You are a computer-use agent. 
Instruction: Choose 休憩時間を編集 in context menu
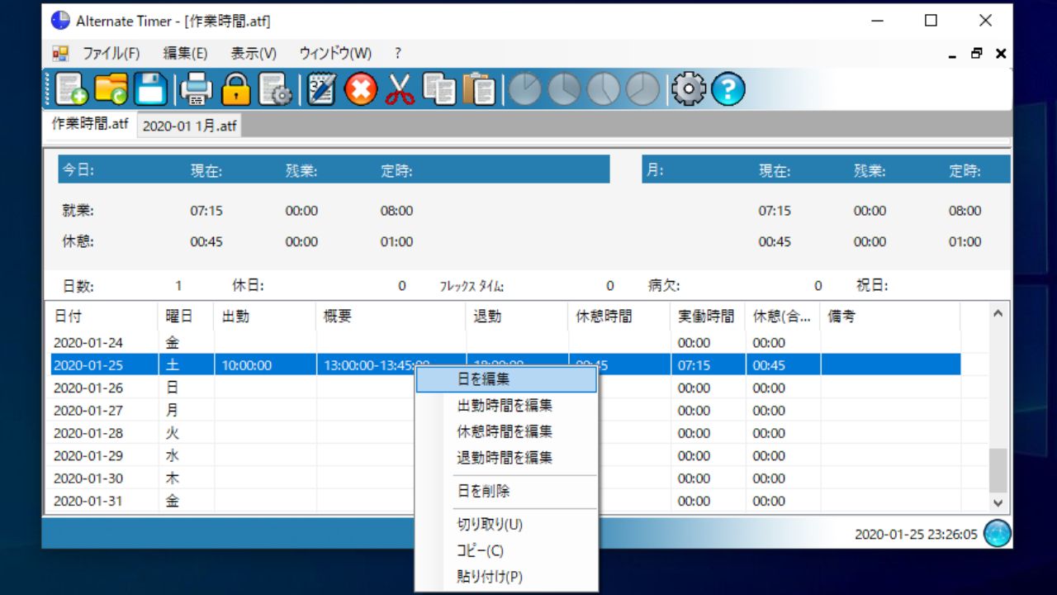point(506,431)
